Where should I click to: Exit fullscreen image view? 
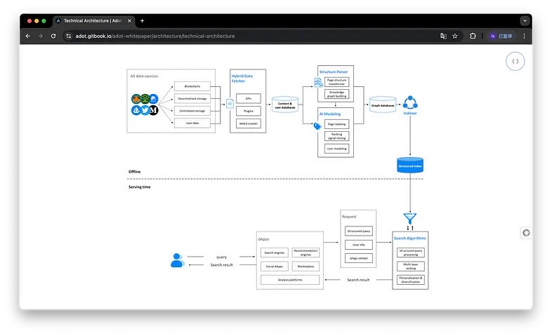[515, 61]
